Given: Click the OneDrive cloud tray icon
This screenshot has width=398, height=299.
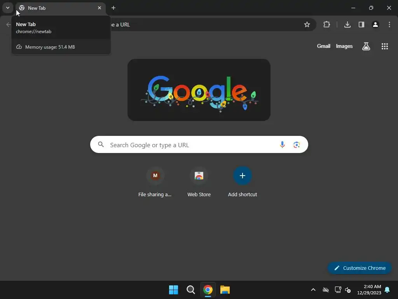Looking at the screenshot, I should (326, 290).
